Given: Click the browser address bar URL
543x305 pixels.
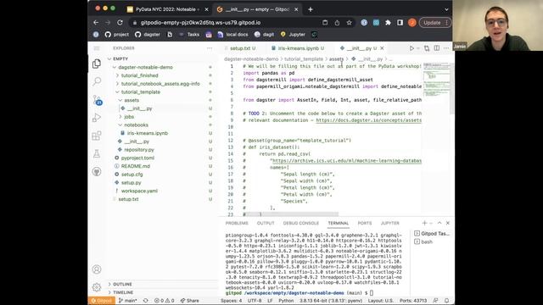Looking at the screenshot, I should click(x=200, y=23).
